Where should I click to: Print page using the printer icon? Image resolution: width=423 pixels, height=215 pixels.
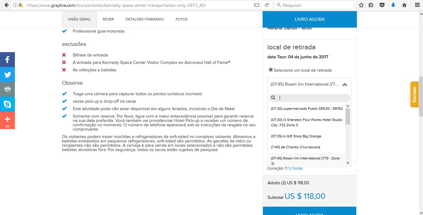pyautogui.click(x=7, y=89)
